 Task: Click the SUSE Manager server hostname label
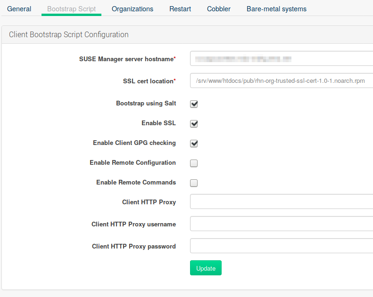[x=126, y=59]
